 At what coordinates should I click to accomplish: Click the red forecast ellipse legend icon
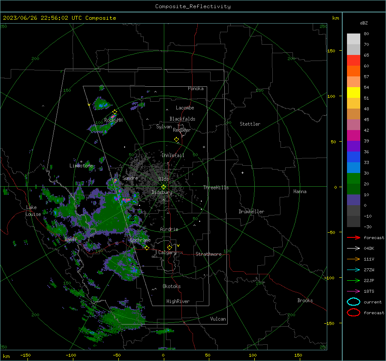point(353,312)
